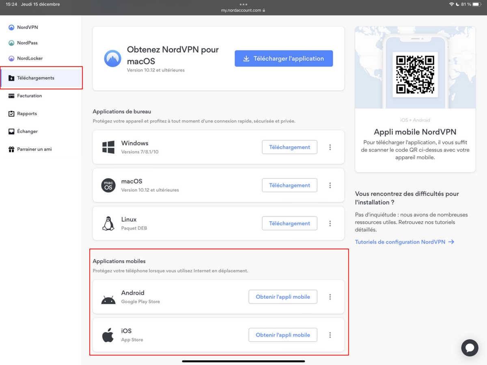Image resolution: width=487 pixels, height=365 pixels.
Task: Tap the moon Do Not Disturb icon
Action: pyautogui.click(x=457, y=4)
